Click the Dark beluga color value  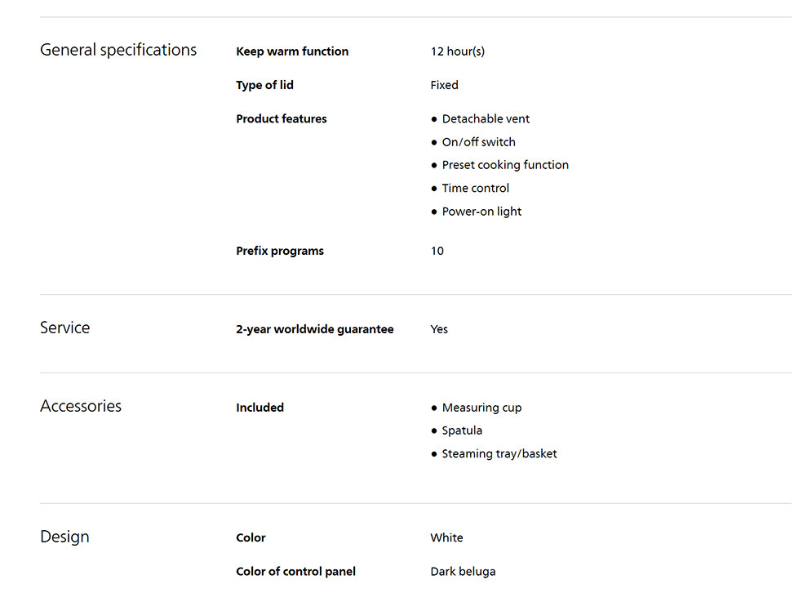click(463, 572)
